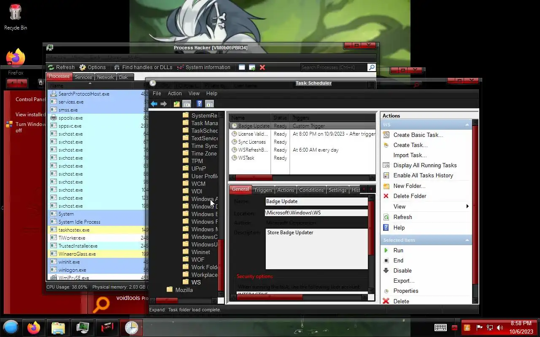The width and height of the screenshot is (540, 337).
Task: Select the WSTask task row
Action: click(x=302, y=158)
